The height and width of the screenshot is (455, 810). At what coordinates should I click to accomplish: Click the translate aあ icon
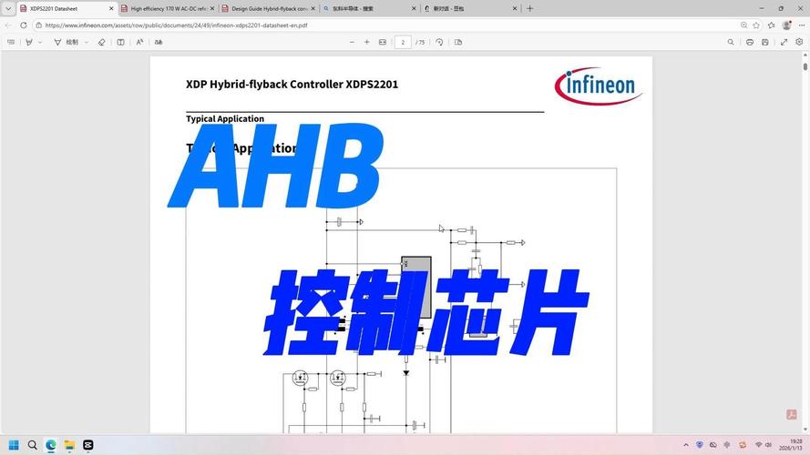(x=159, y=42)
